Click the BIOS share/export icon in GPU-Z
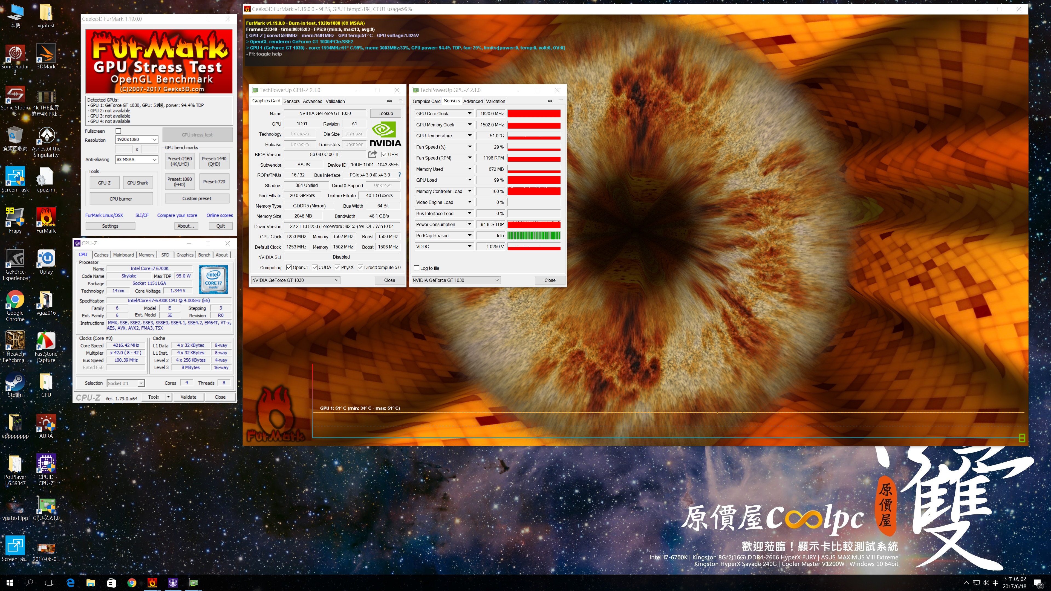Image resolution: width=1051 pixels, height=591 pixels. click(x=373, y=154)
